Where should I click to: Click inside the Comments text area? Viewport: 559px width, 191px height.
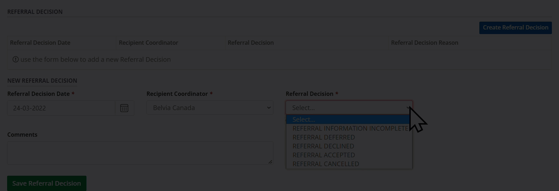140,153
